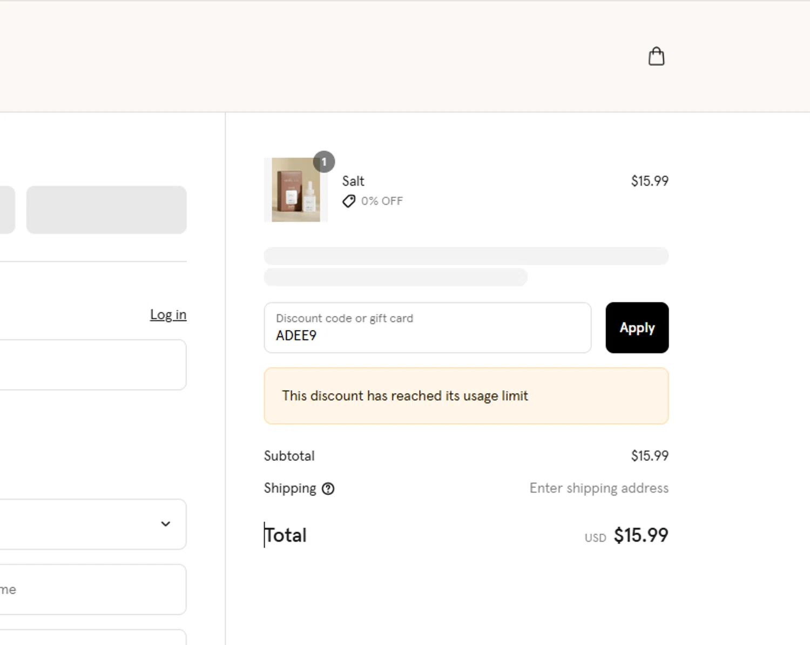Click the Salt item price $15.99
810x645 pixels.
[x=650, y=181]
